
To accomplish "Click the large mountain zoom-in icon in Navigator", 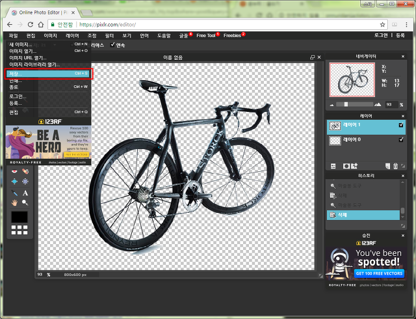I will point(378,104).
